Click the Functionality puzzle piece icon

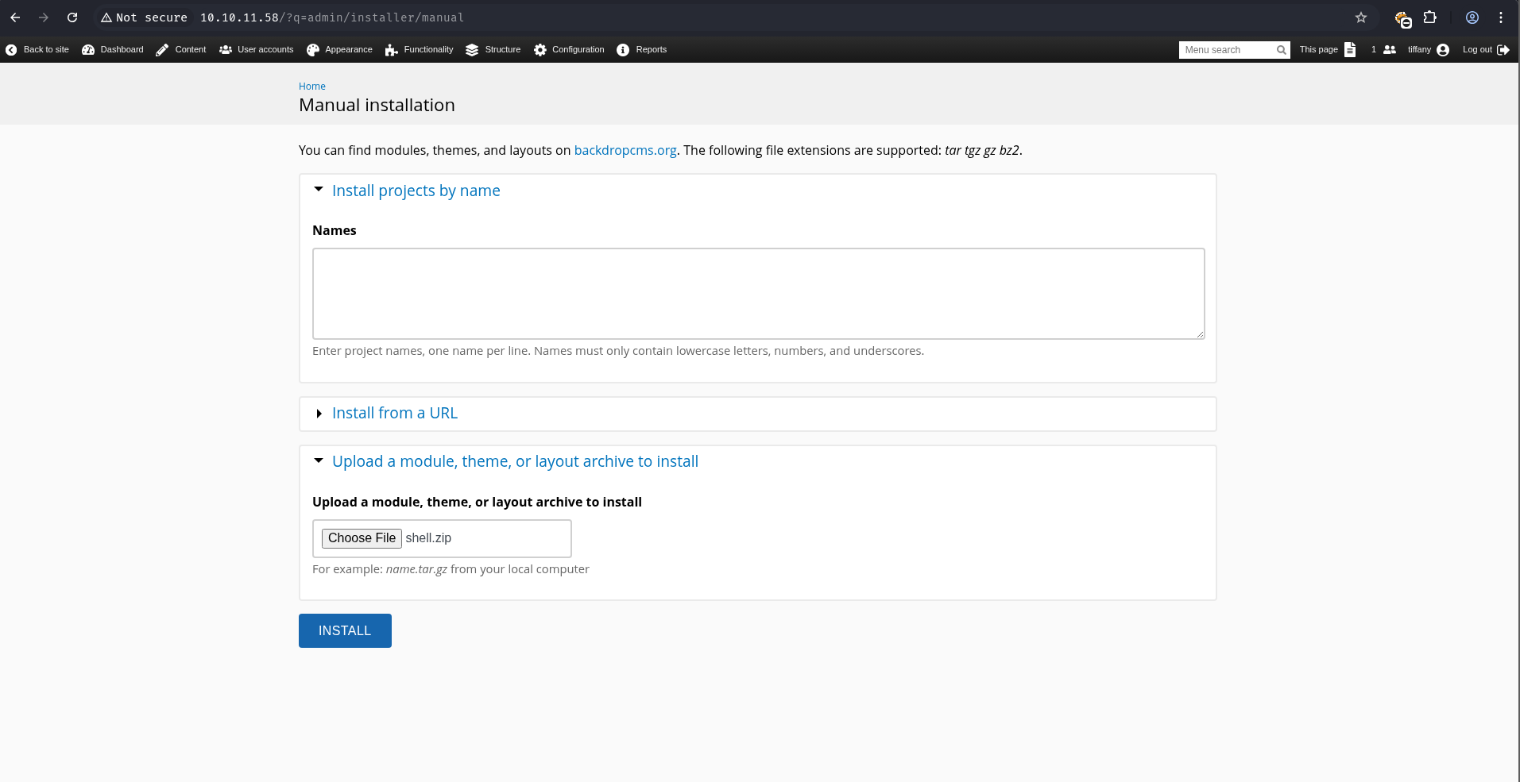(x=391, y=50)
